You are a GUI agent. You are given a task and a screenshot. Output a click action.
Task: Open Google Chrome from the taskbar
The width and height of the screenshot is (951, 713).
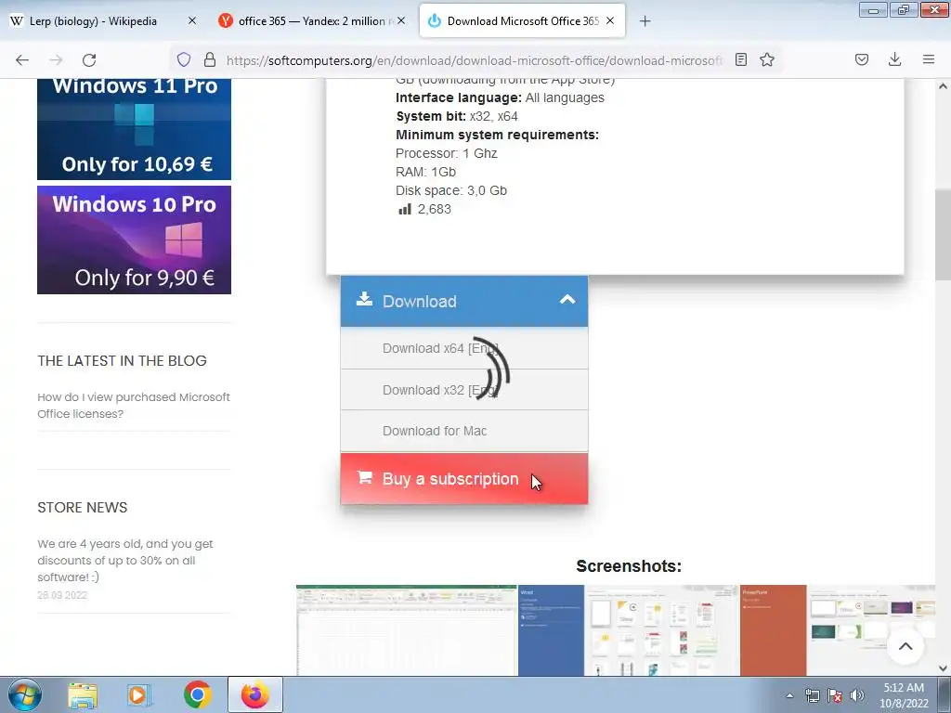click(197, 694)
